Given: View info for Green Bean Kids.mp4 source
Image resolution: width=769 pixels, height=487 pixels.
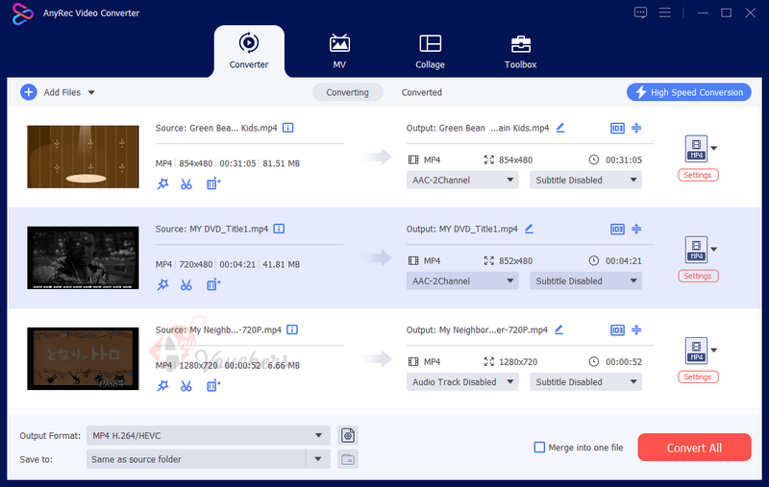Looking at the screenshot, I should [x=288, y=128].
